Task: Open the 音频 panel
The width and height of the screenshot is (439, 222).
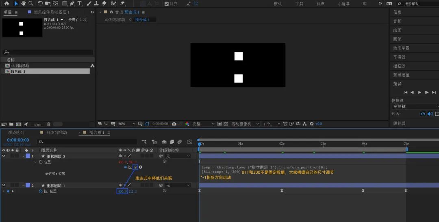Action: click(x=397, y=21)
